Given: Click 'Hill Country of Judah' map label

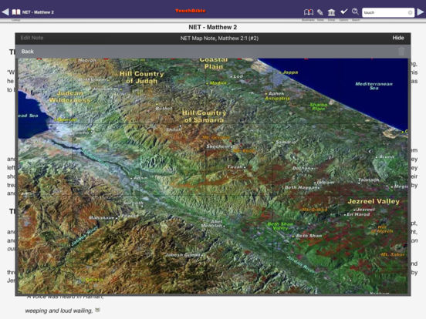Looking at the screenshot, I should coord(141,77).
